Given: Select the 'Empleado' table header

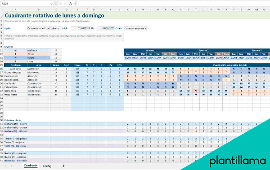Looking at the screenshot, I should pyautogui.click(x=15, y=65).
